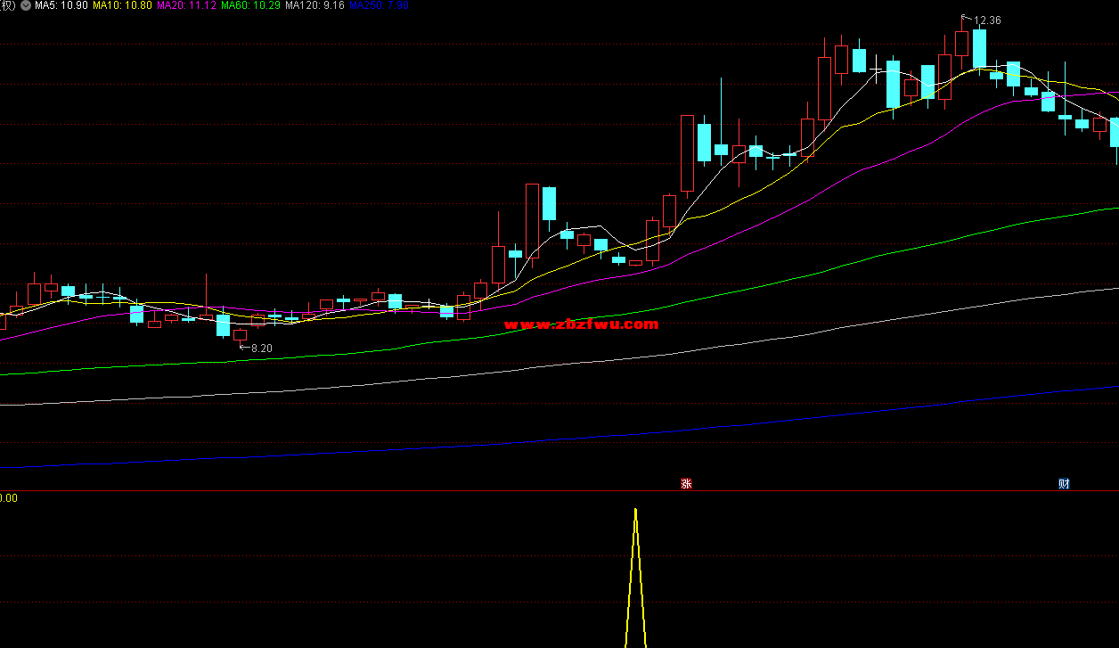
Task: Click the yellow 0.00 indicator value
Action: tap(9, 498)
